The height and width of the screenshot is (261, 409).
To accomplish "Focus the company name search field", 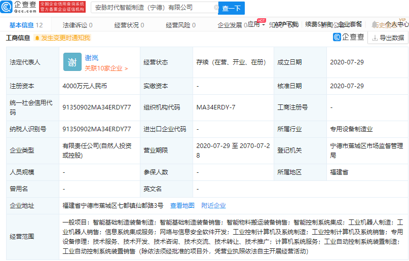I will click(154, 8).
